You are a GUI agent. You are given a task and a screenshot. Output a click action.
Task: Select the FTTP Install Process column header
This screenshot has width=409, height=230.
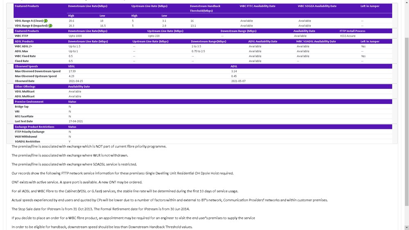[352, 31]
